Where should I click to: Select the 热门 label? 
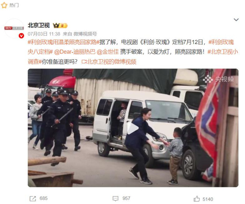(14, 5)
